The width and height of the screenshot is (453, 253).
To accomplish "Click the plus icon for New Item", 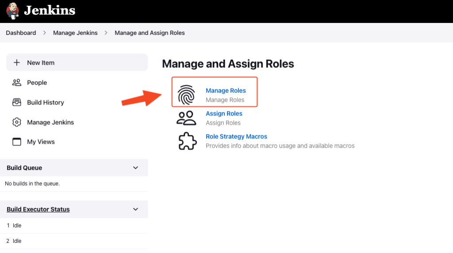I will click(x=17, y=63).
